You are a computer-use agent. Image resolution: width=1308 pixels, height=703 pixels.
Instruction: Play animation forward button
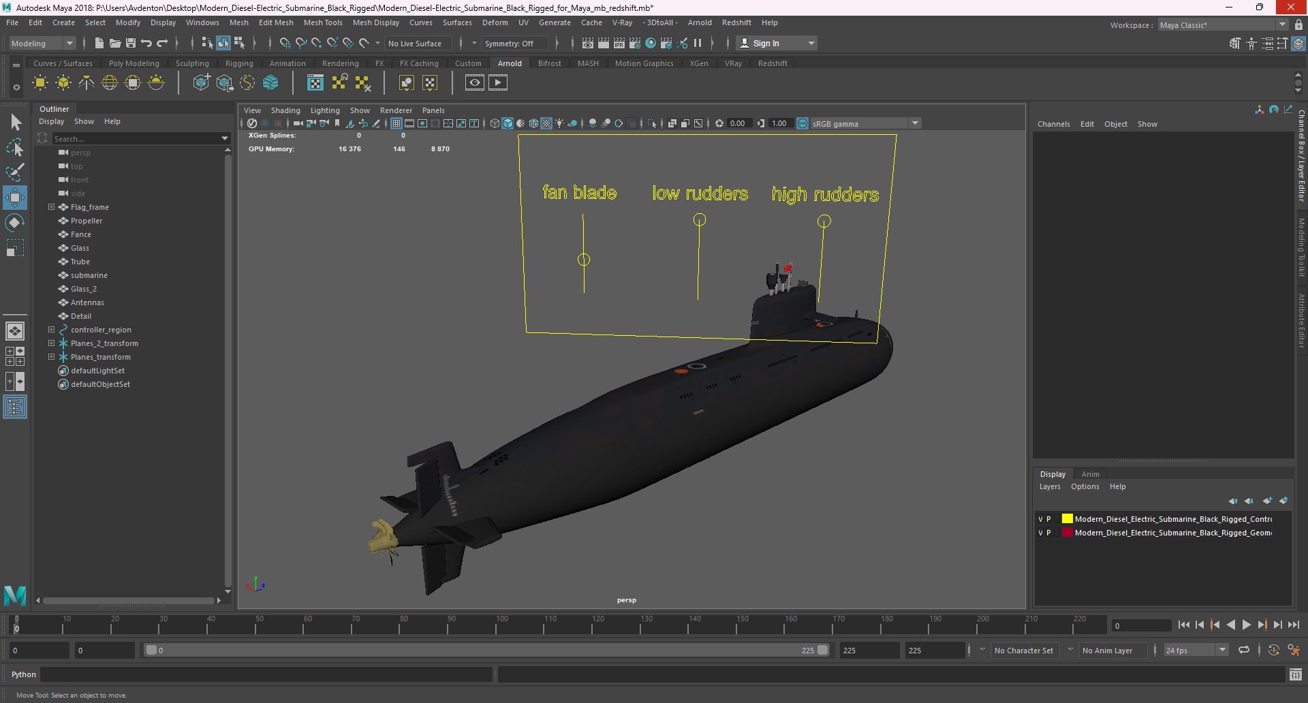tap(1247, 625)
